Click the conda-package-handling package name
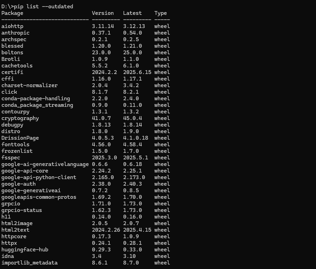The width and height of the screenshot is (316, 269). 36,99
